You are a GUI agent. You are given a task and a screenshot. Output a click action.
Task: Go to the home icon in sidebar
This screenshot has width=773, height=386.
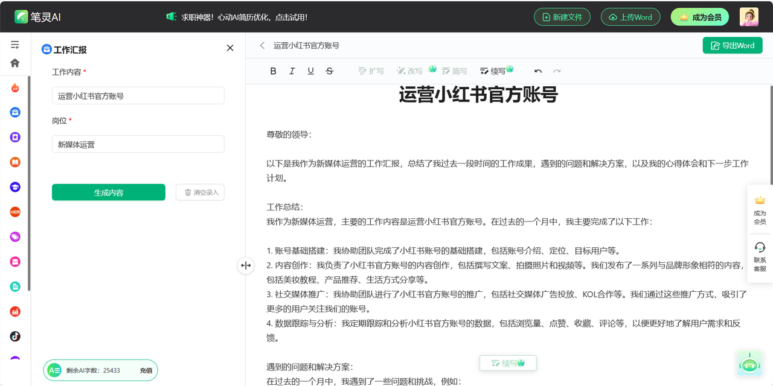pyautogui.click(x=15, y=63)
